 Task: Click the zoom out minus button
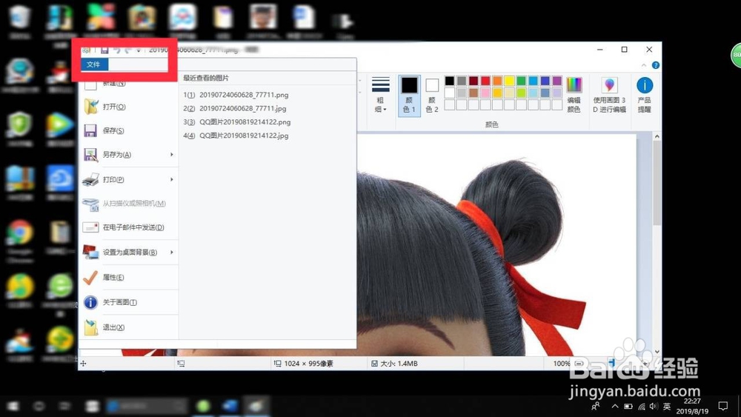(x=579, y=363)
